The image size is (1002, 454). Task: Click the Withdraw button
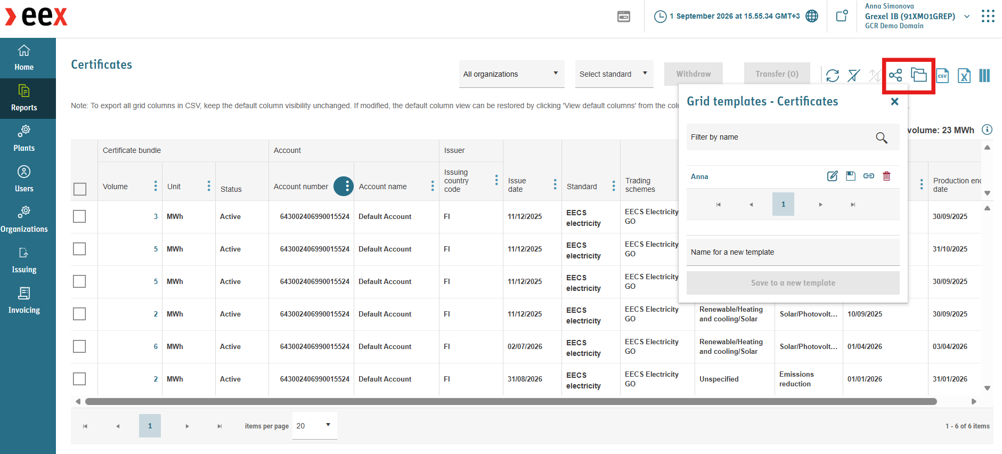(694, 74)
